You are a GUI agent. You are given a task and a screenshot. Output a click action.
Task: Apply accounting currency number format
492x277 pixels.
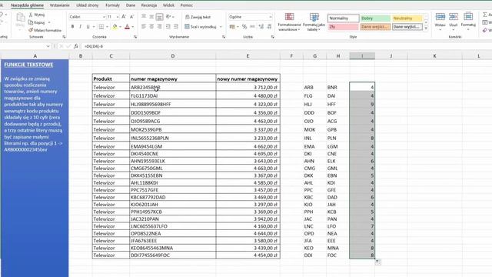(x=232, y=27)
